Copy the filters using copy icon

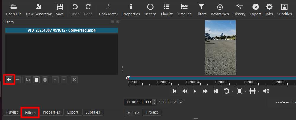click(28, 80)
